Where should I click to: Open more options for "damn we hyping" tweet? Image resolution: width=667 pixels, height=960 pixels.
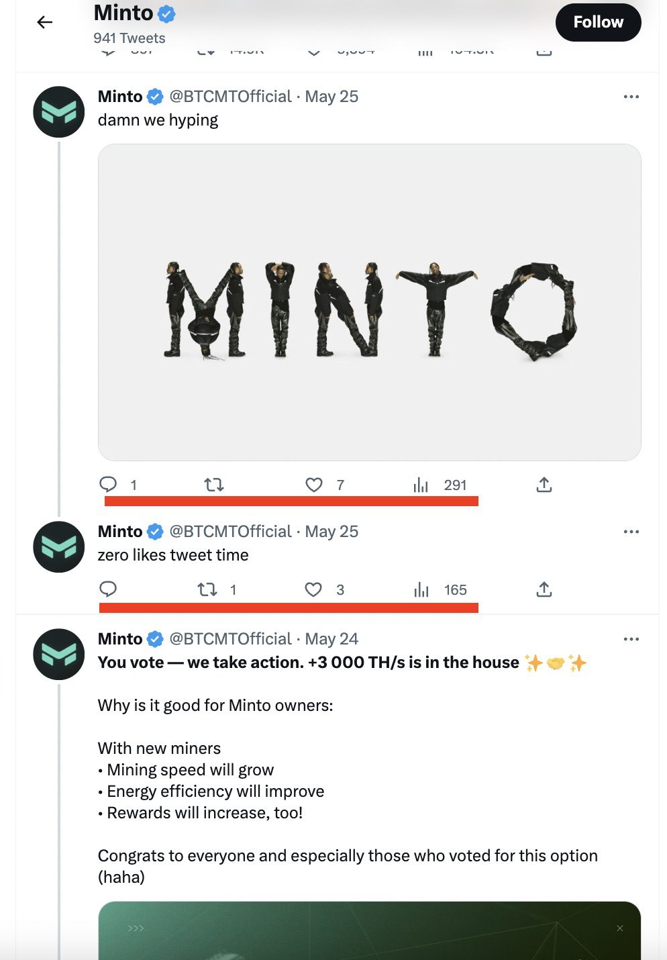[x=631, y=97]
